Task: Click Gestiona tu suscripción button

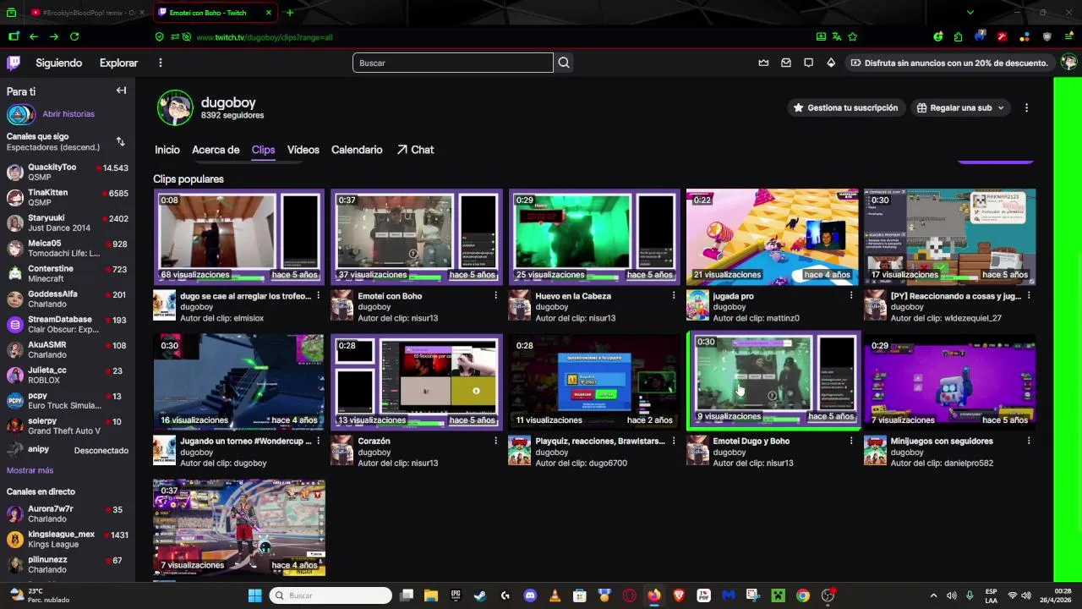Action: 846,107
